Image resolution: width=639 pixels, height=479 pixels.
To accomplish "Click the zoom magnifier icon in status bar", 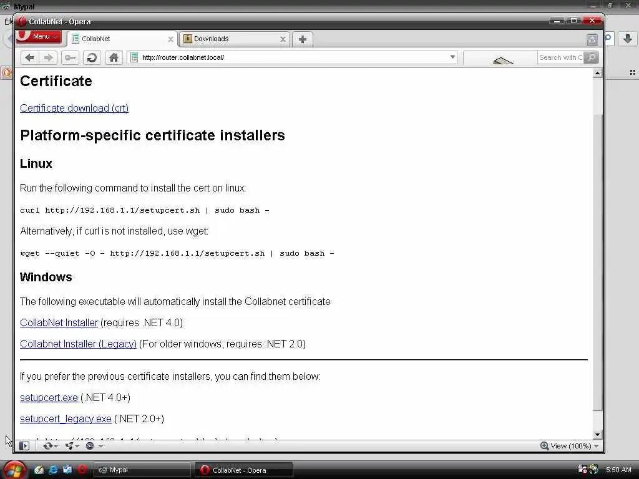I will 544,446.
